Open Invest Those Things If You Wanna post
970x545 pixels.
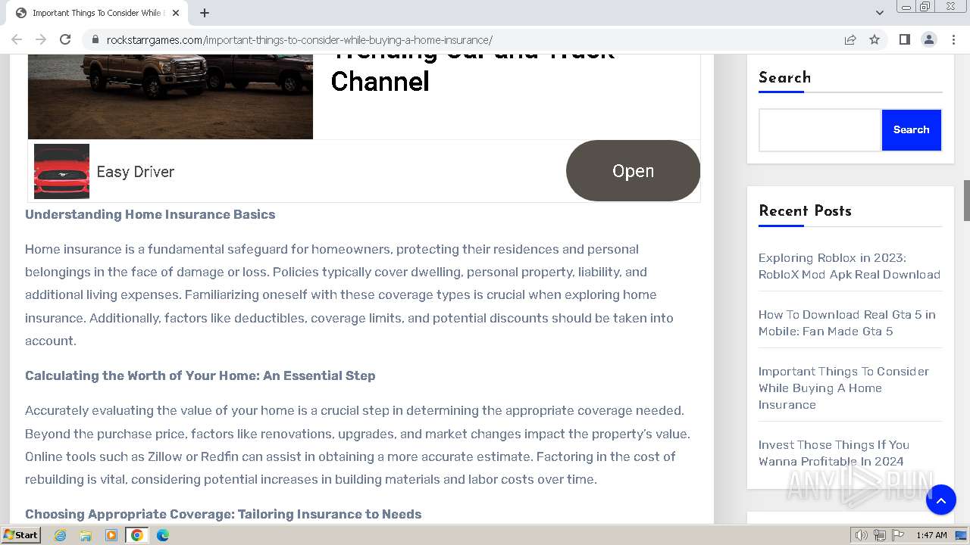[x=834, y=453]
